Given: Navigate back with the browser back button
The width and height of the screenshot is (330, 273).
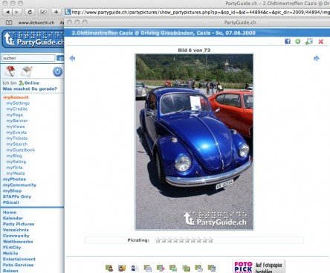Looking at the screenshot, I should pyautogui.click(x=7, y=12).
